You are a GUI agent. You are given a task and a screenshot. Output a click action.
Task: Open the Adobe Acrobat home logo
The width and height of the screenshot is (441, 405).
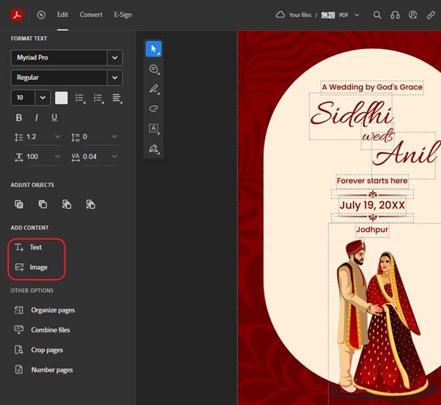click(x=17, y=15)
